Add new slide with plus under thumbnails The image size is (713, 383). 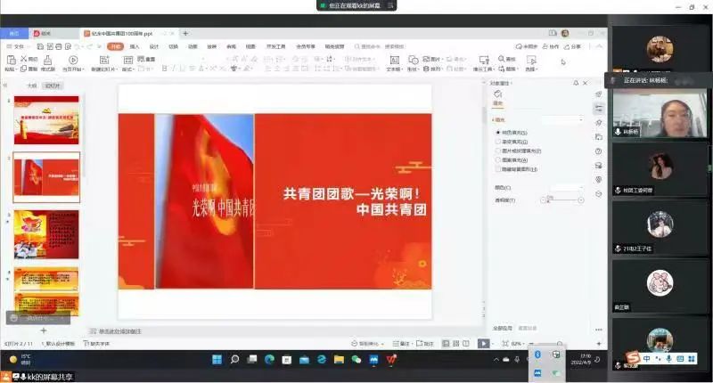point(43,330)
